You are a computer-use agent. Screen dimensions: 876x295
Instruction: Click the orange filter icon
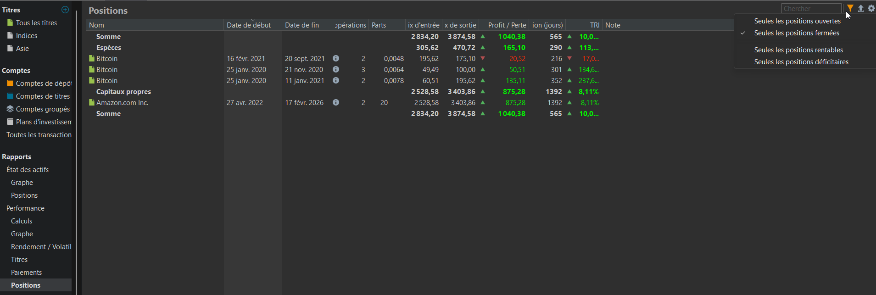tap(850, 8)
